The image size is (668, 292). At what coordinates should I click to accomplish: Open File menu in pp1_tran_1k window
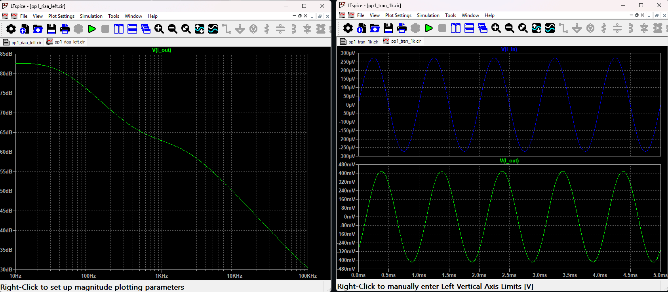click(361, 15)
